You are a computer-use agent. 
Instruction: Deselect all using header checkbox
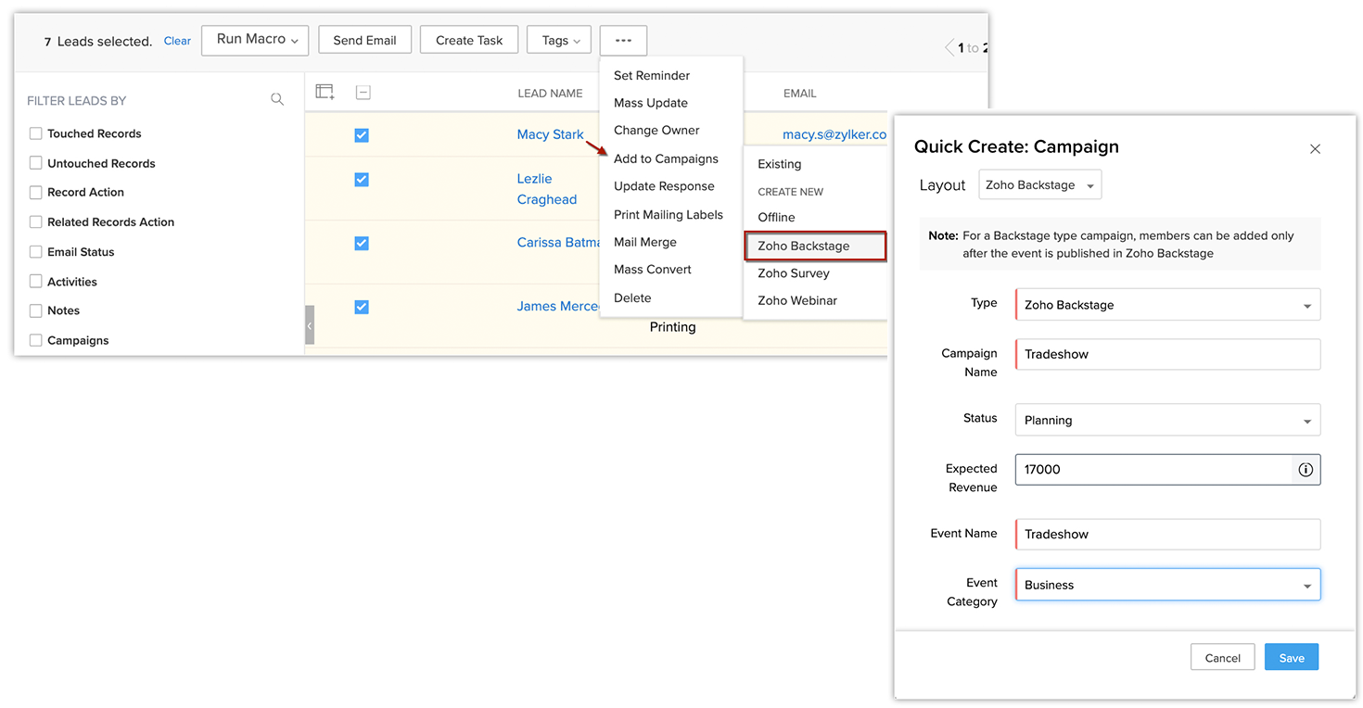[x=363, y=93]
